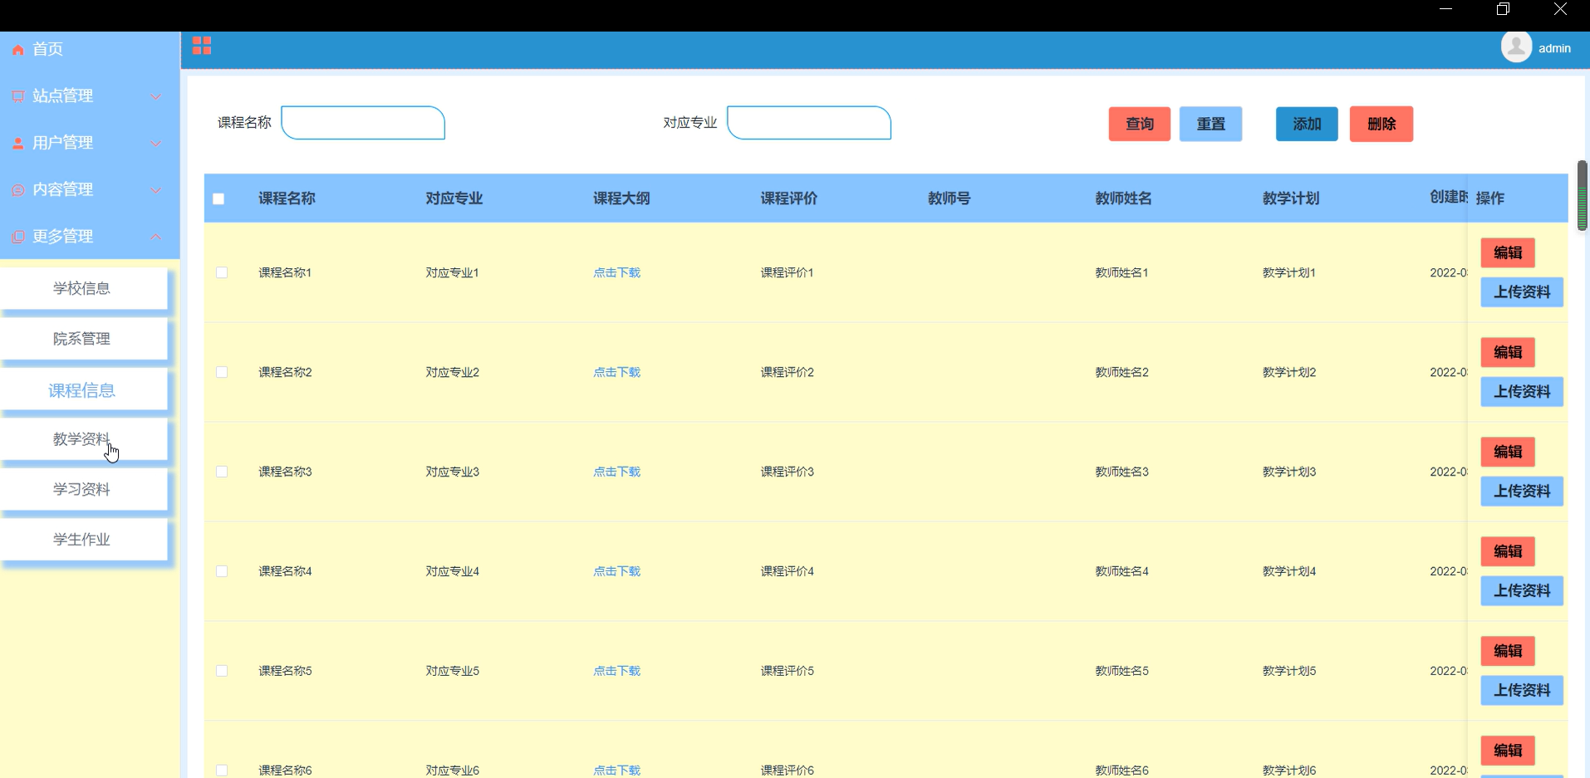Check the box for 课程名称1
The height and width of the screenshot is (778, 1590).
click(x=222, y=272)
